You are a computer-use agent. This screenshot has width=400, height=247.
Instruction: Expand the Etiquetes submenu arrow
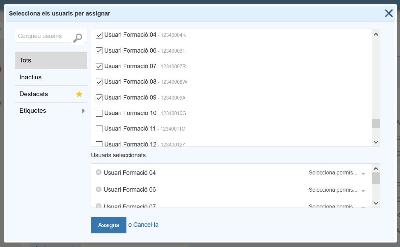(x=83, y=111)
